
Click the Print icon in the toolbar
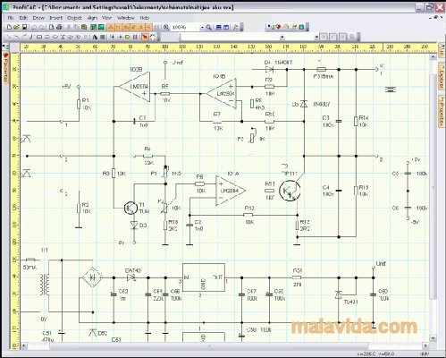pyautogui.click(x=59, y=27)
